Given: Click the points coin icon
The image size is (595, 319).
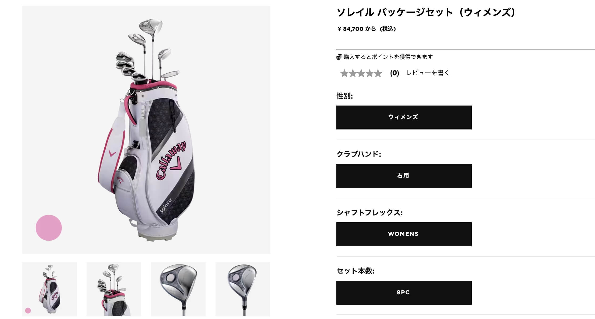Looking at the screenshot, I should [x=339, y=57].
